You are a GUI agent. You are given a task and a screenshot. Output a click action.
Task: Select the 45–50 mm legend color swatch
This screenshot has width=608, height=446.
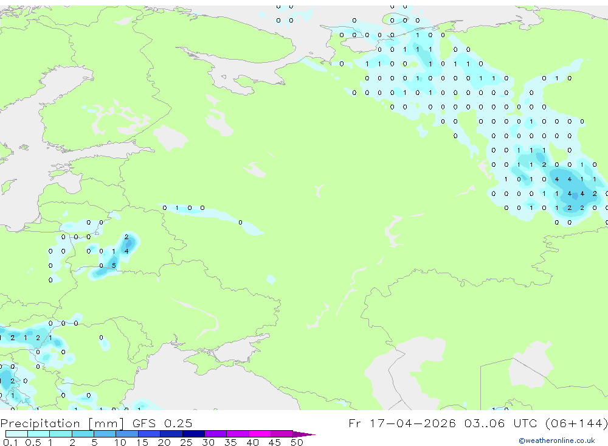pyautogui.click(x=282, y=434)
